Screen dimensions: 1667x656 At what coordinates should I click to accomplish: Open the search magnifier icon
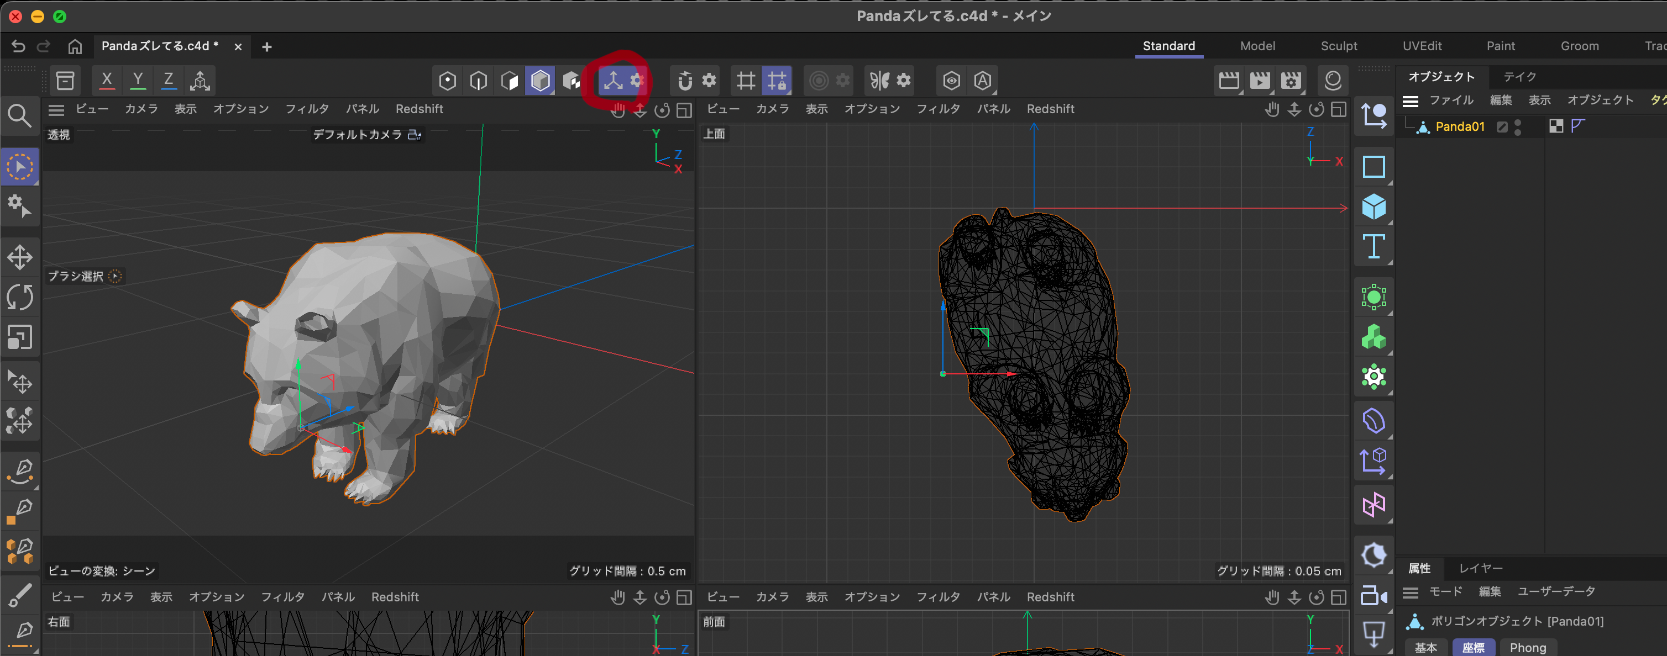19,117
